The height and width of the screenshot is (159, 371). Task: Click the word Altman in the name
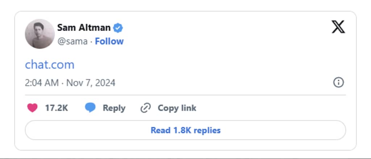pyautogui.click(x=95, y=27)
